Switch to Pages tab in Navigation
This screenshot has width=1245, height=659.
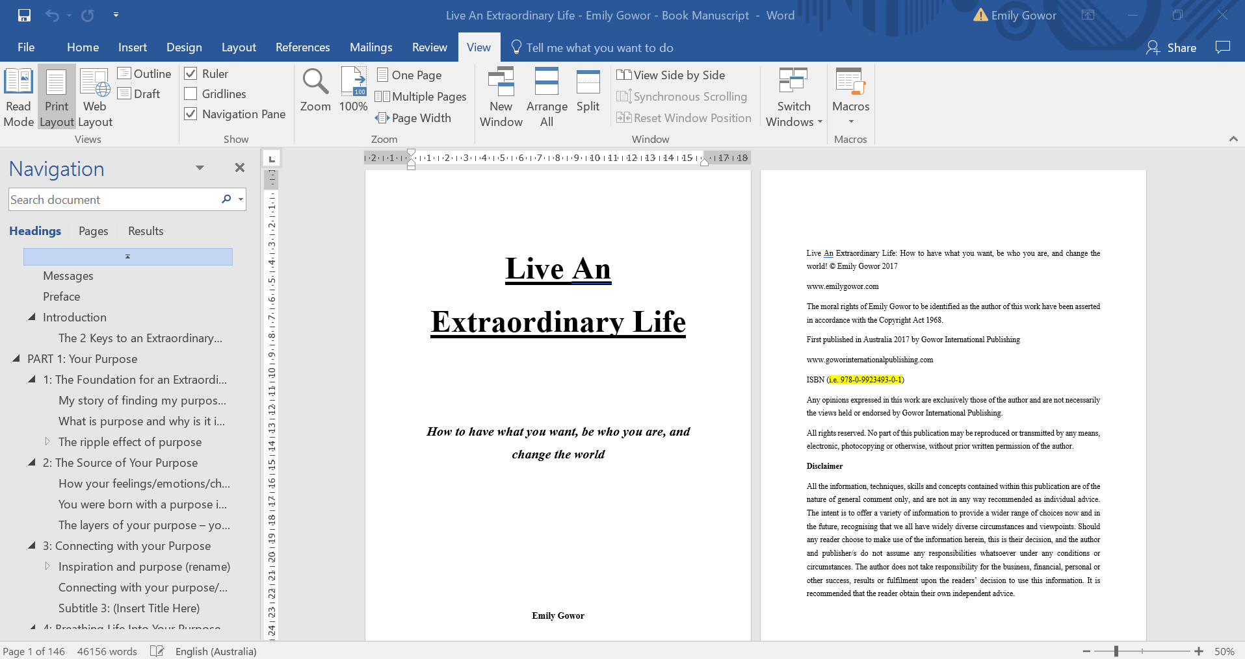click(x=94, y=231)
